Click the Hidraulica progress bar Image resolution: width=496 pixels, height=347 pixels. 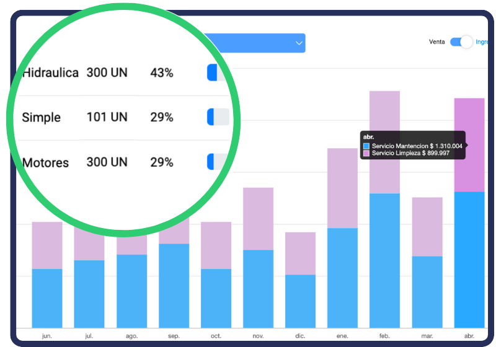tap(218, 72)
